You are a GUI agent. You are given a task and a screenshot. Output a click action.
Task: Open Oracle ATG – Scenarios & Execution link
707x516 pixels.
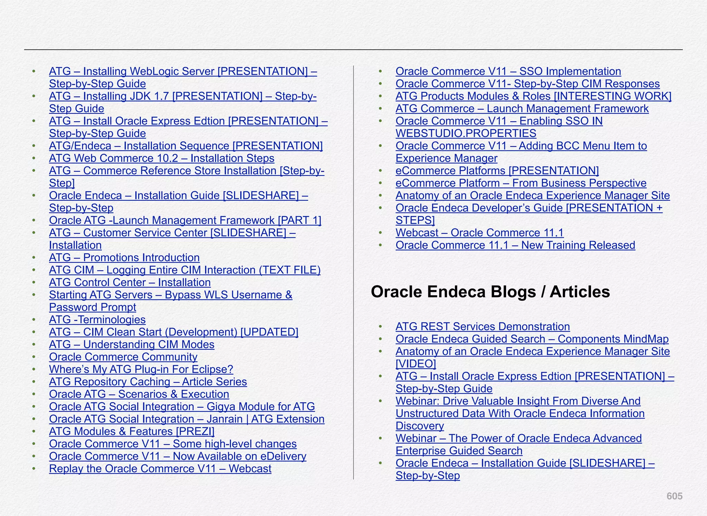[x=139, y=394]
